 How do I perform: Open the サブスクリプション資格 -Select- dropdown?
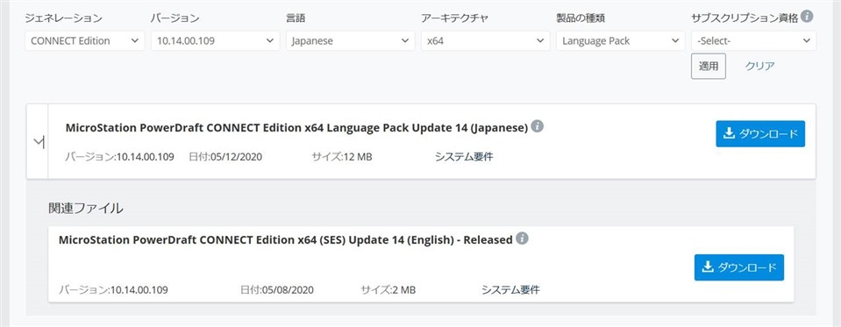[x=753, y=40]
